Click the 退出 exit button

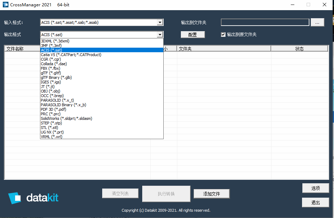pos(315,203)
